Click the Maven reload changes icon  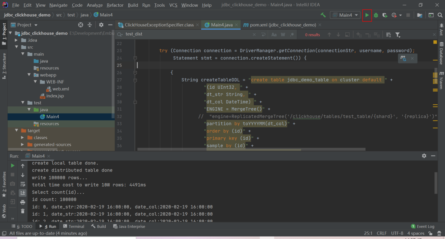pyautogui.click(x=403, y=59)
